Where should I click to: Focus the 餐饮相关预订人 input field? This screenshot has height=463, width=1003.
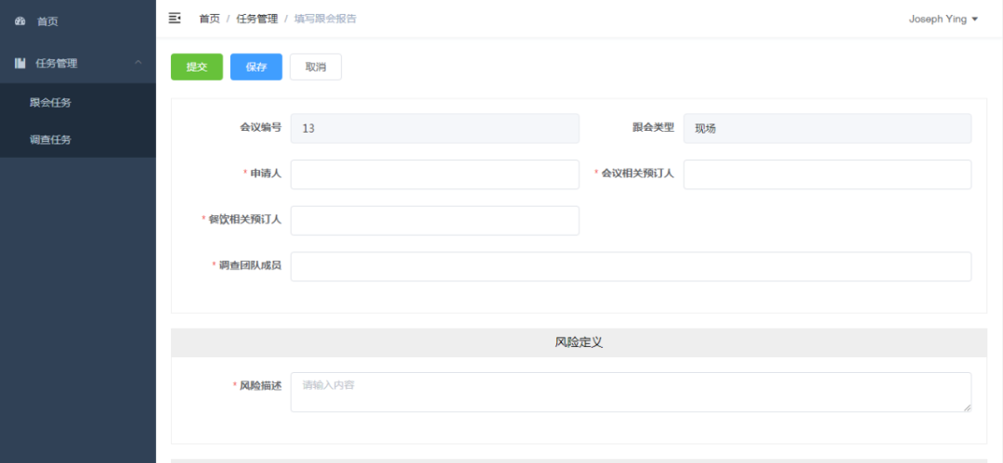(435, 220)
